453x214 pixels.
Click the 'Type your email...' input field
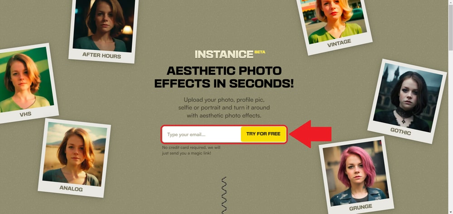pos(202,134)
